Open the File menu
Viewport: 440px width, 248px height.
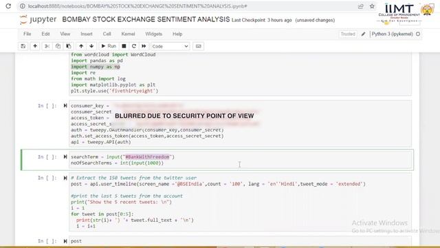[27, 34]
